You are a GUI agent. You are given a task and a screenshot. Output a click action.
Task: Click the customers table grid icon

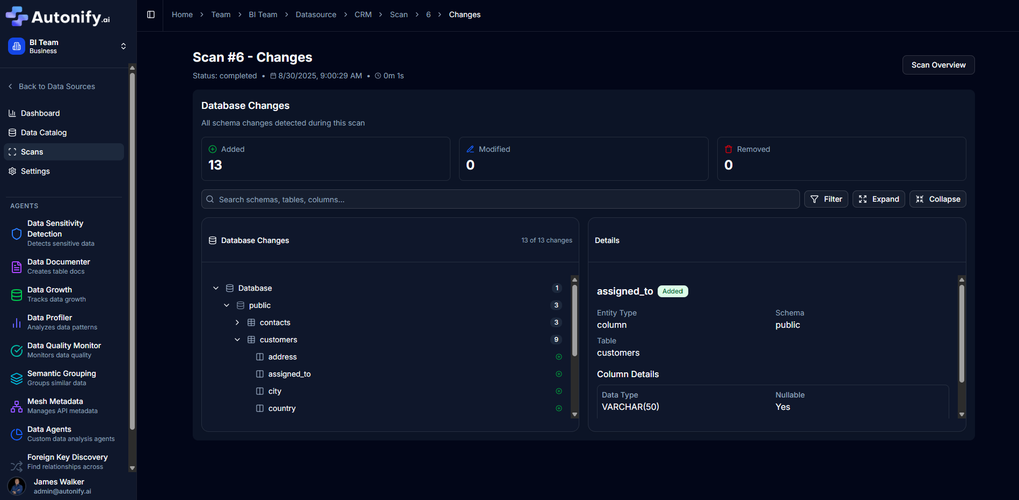coord(251,340)
